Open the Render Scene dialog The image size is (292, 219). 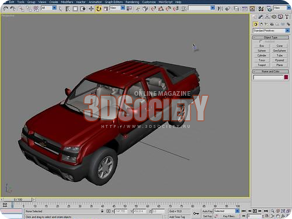point(269,9)
